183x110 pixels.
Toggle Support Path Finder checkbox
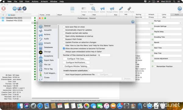64,39
